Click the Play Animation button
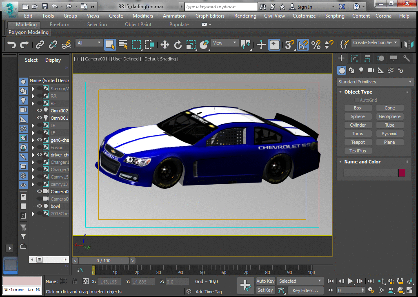Screen dimensions: 418x297 [x=351, y=281]
